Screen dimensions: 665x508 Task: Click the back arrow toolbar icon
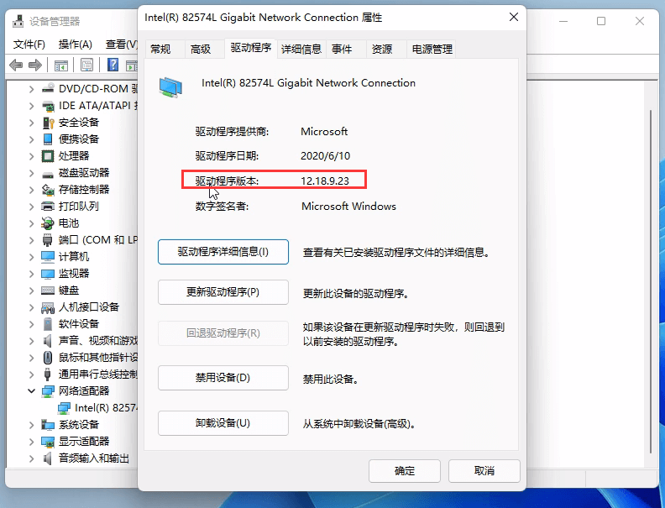point(16,65)
